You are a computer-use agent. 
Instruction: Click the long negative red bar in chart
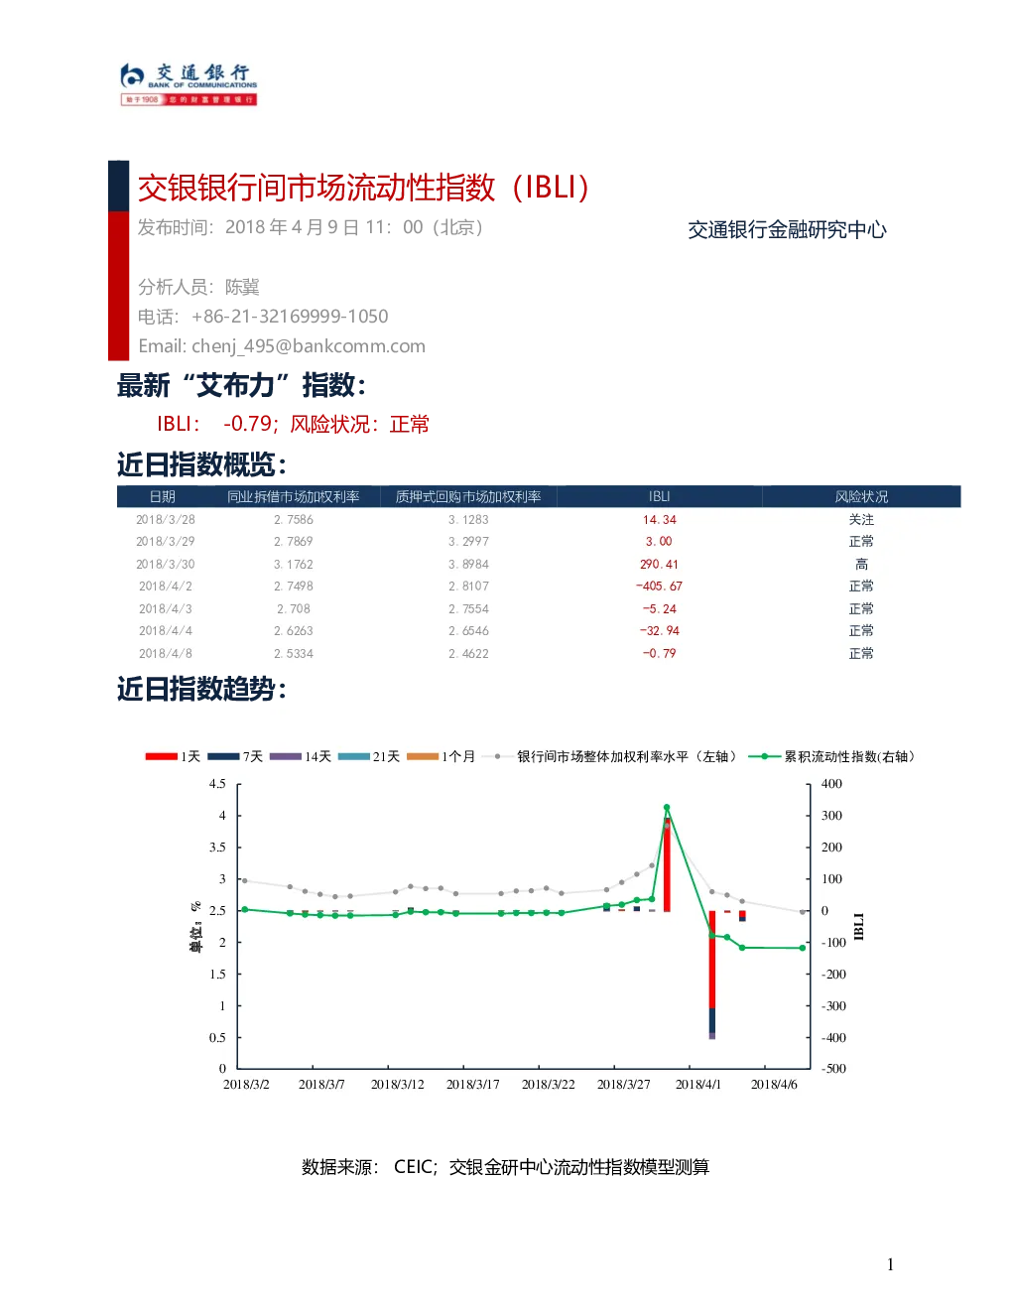(x=712, y=960)
